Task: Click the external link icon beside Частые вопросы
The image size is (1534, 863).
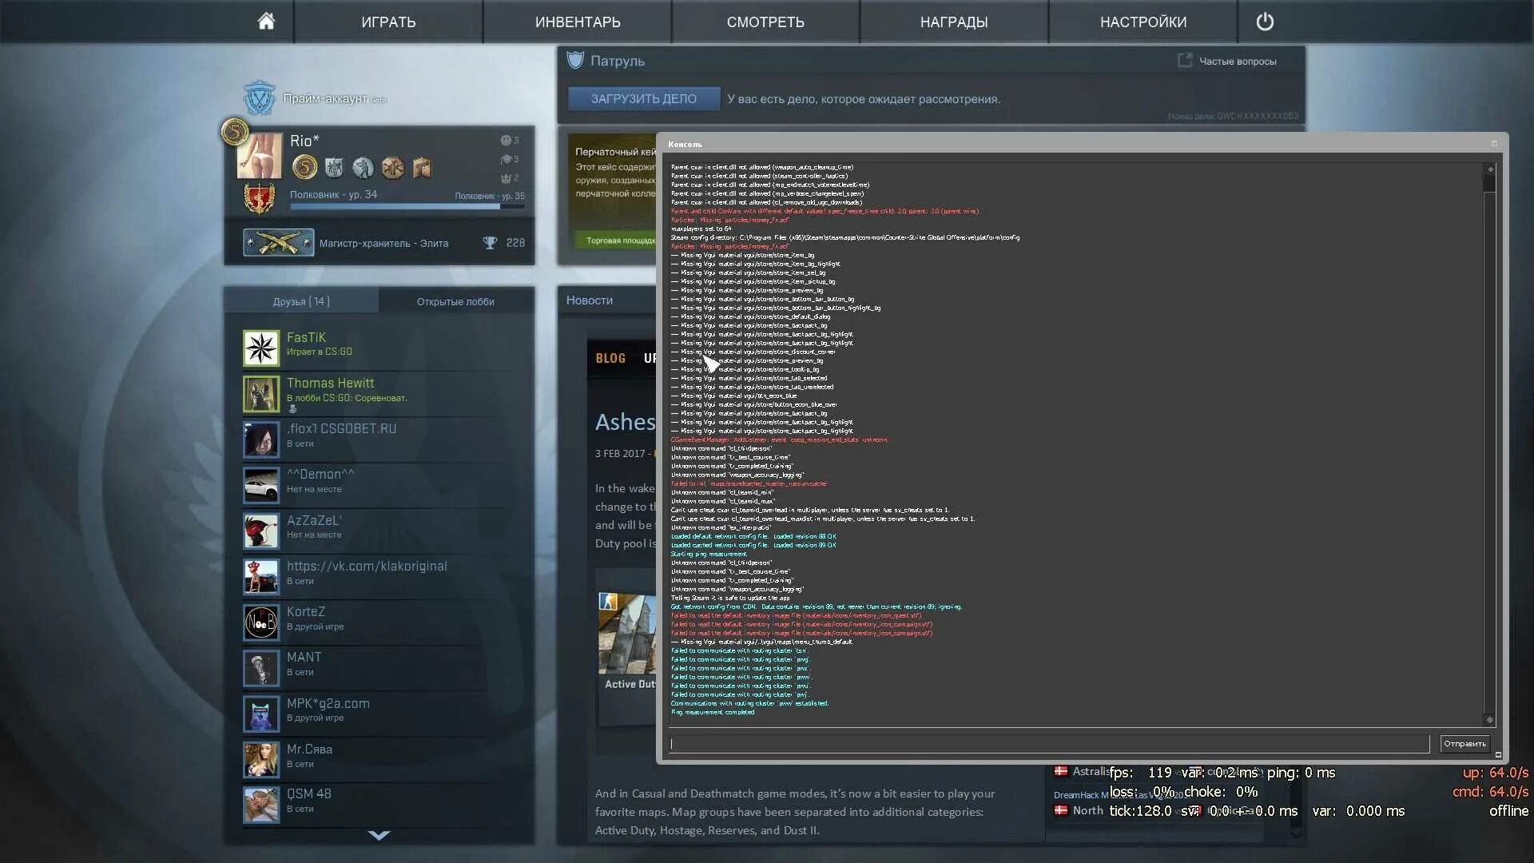Action: pos(1185,60)
